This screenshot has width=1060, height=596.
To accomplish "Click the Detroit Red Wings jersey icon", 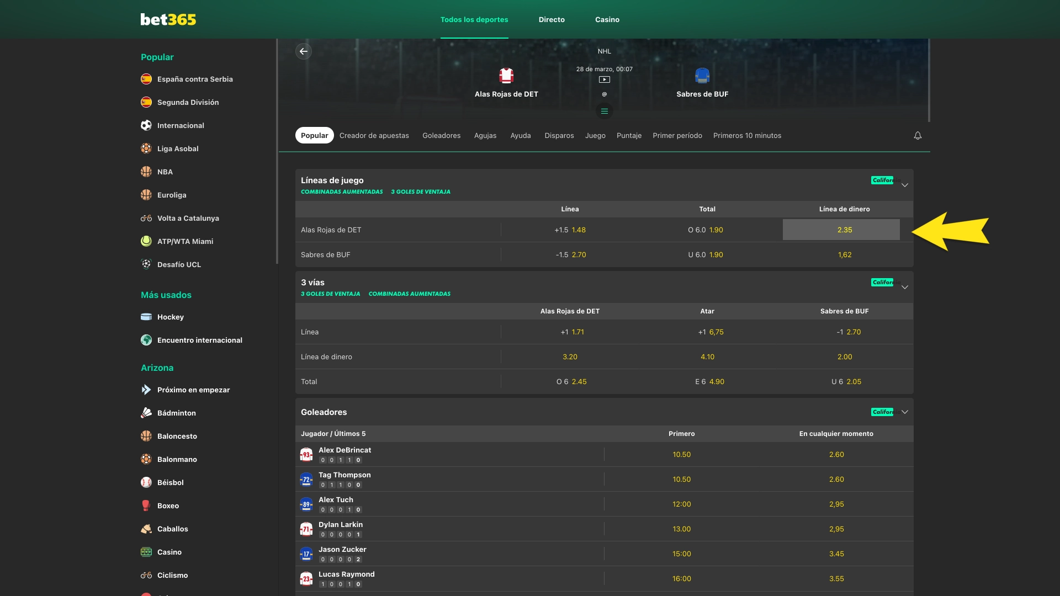I will tap(506, 76).
